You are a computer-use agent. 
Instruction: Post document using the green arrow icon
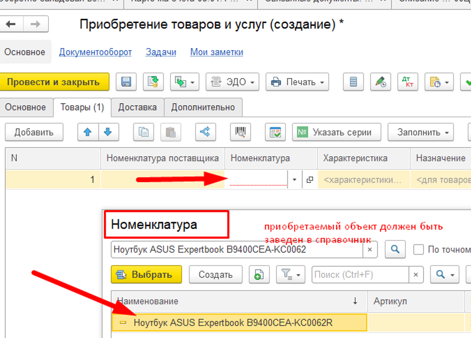coord(153,82)
